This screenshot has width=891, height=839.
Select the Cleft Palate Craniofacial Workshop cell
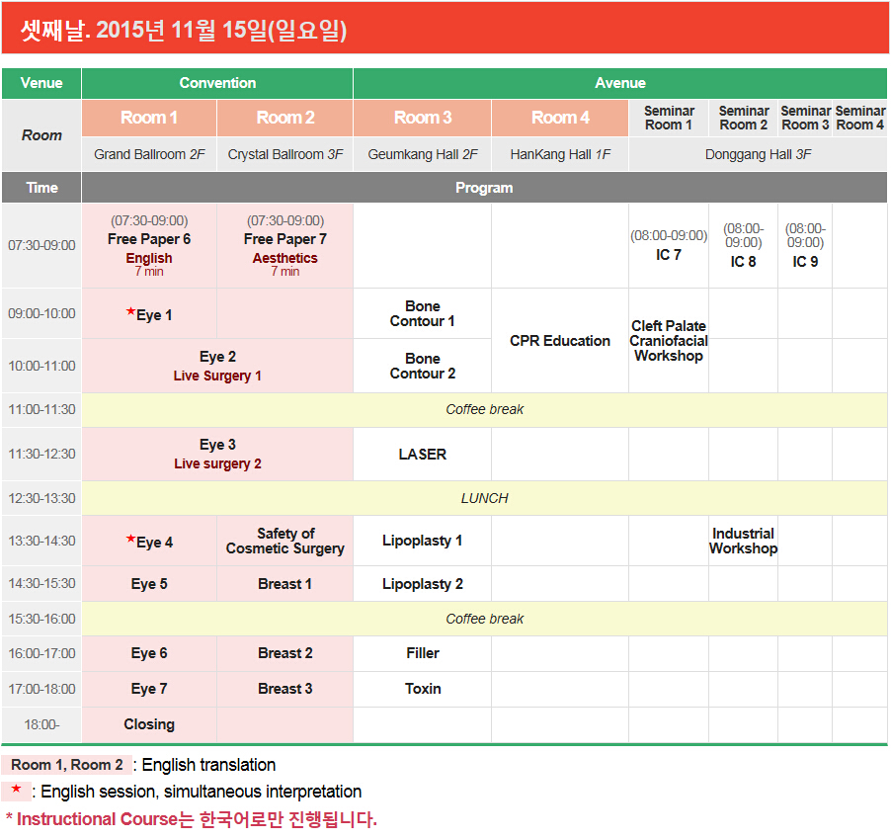click(668, 341)
